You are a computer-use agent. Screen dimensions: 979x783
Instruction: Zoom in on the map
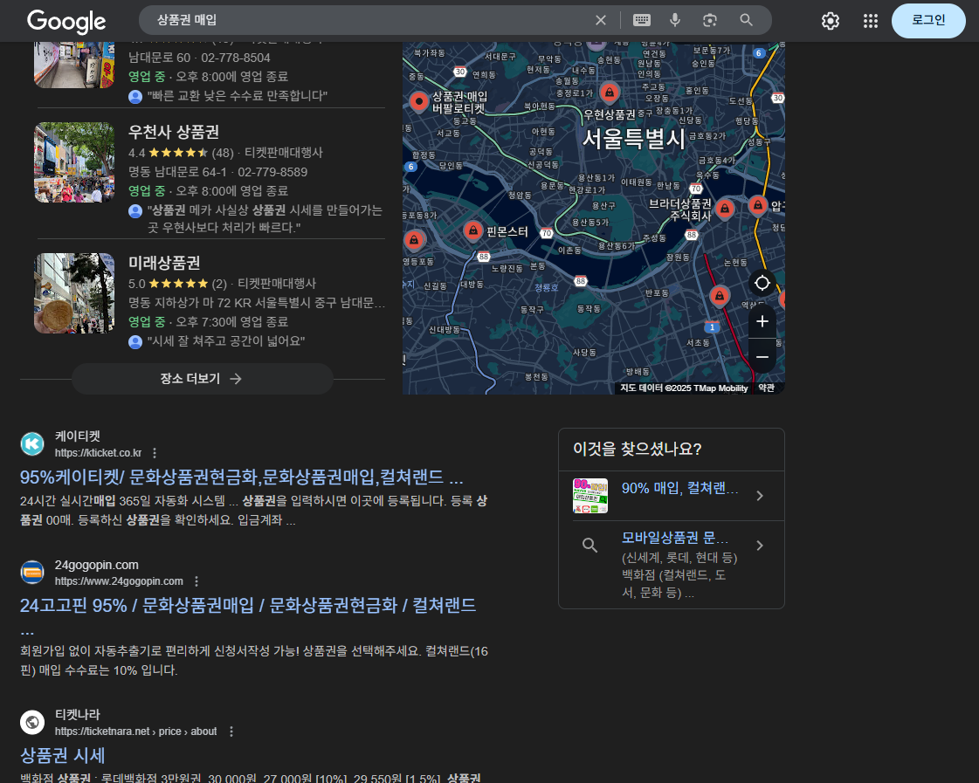click(x=762, y=321)
